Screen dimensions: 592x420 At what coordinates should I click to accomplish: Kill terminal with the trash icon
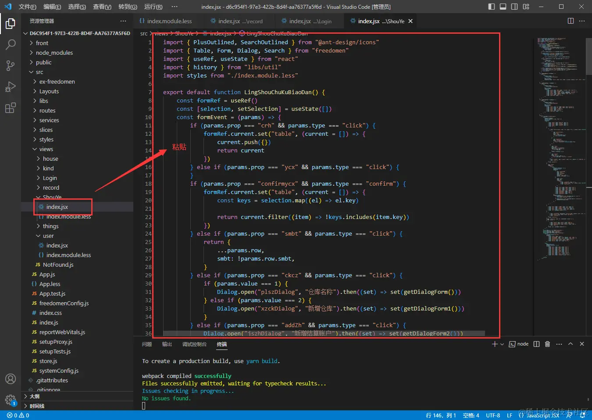pos(547,344)
